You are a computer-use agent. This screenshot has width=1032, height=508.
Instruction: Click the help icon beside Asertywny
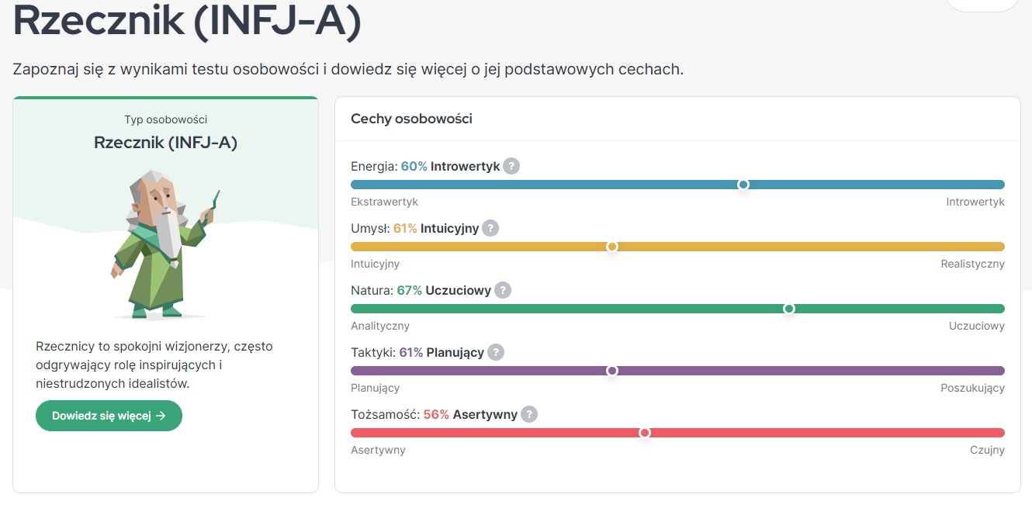tap(529, 414)
